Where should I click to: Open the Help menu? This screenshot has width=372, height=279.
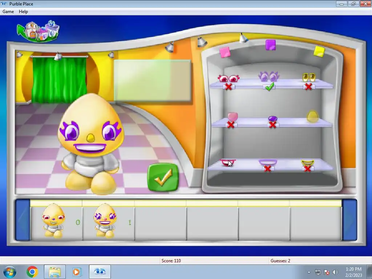click(x=23, y=11)
